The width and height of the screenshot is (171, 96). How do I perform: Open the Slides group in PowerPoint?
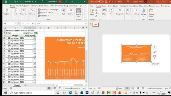(x=104, y=13)
